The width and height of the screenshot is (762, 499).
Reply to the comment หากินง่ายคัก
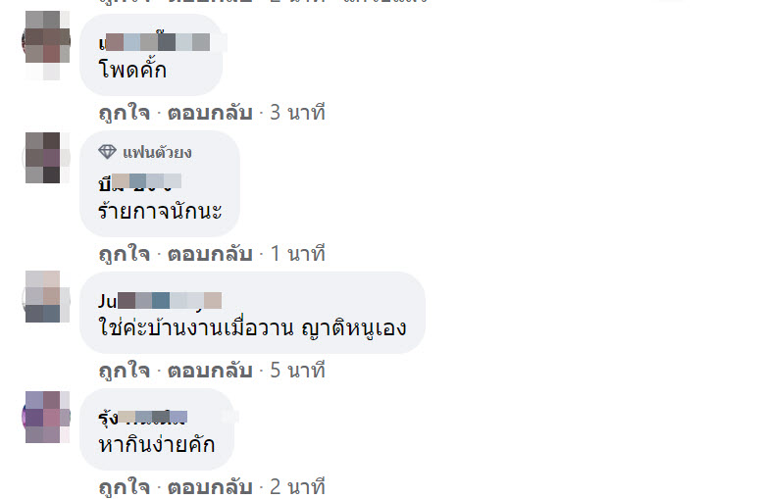tap(210, 487)
